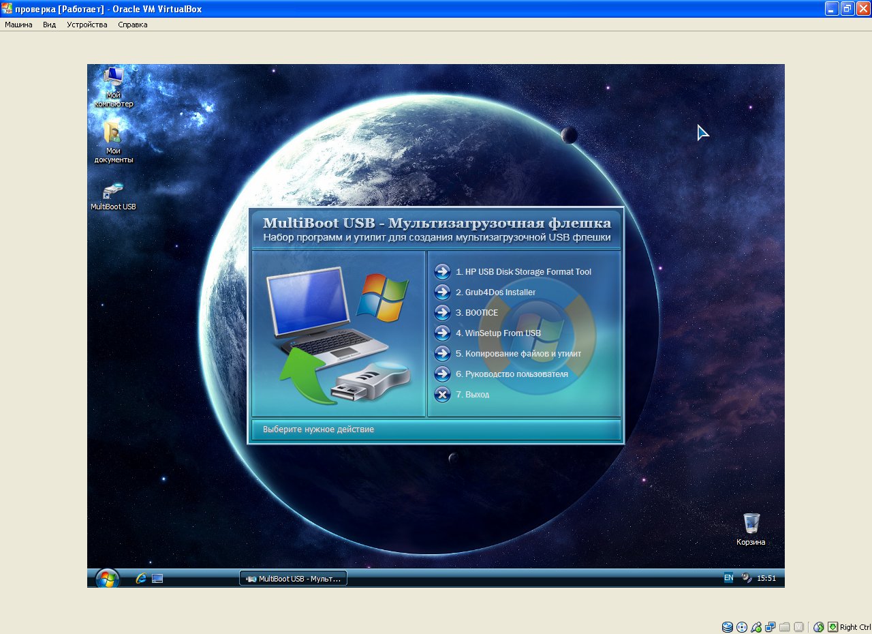The width and height of the screenshot is (872, 634).
Task: Click the X icon beside Выход
Action: (442, 394)
